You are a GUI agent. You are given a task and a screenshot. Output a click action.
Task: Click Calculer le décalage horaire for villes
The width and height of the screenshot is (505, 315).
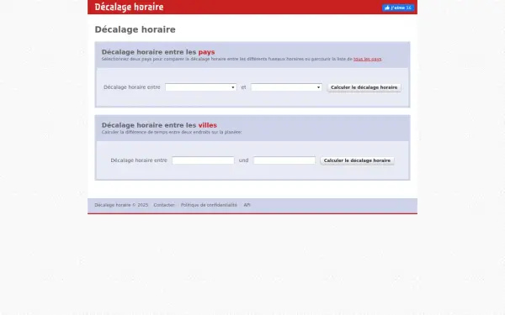pos(357,160)
